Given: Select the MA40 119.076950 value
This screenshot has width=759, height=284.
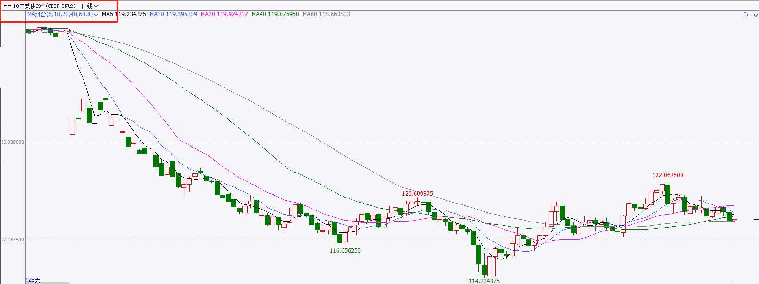Looking at the screenshot, I should coord(275,14).
